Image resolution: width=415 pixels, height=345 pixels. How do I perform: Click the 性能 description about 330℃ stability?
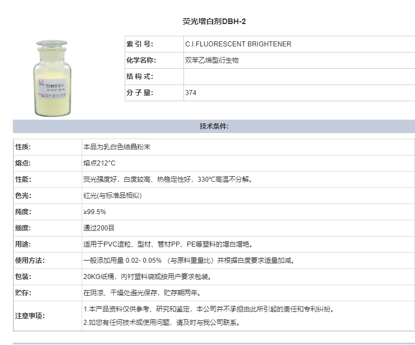coord(168,179)
